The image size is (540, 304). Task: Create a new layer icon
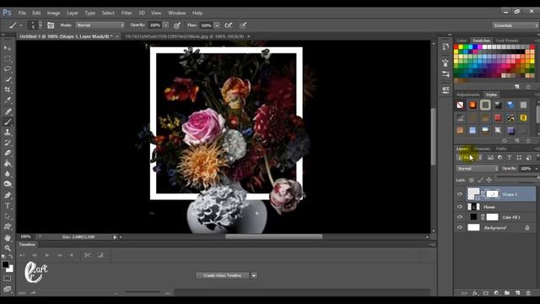(x=517, y=293)
